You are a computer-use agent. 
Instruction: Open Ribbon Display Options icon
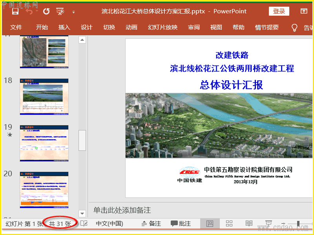click(x=304, y=11)
